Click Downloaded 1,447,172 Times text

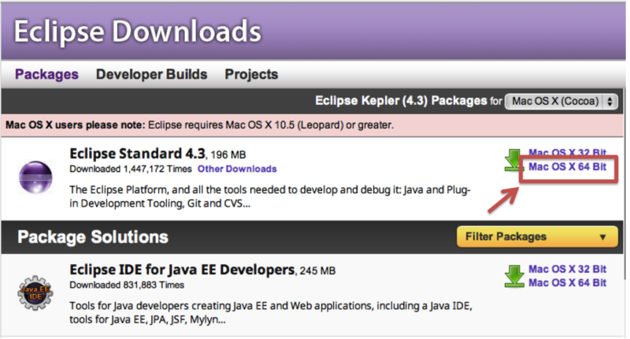pyautogui.click(x=131, y=169)
